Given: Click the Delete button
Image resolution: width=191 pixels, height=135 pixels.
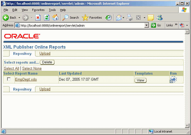Looking at the screenshot, I should [47, 62].
